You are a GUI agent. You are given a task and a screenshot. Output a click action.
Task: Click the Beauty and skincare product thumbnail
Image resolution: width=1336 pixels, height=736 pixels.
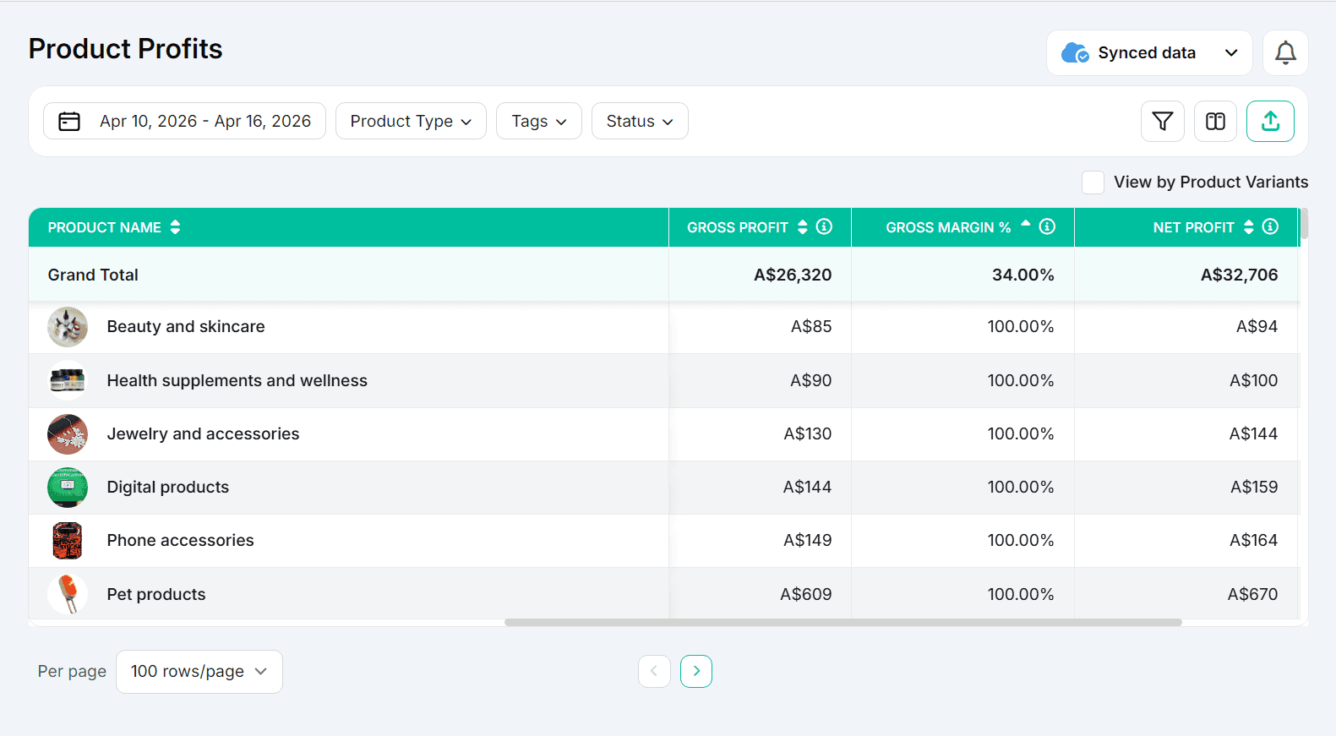(x=68, y=327)
